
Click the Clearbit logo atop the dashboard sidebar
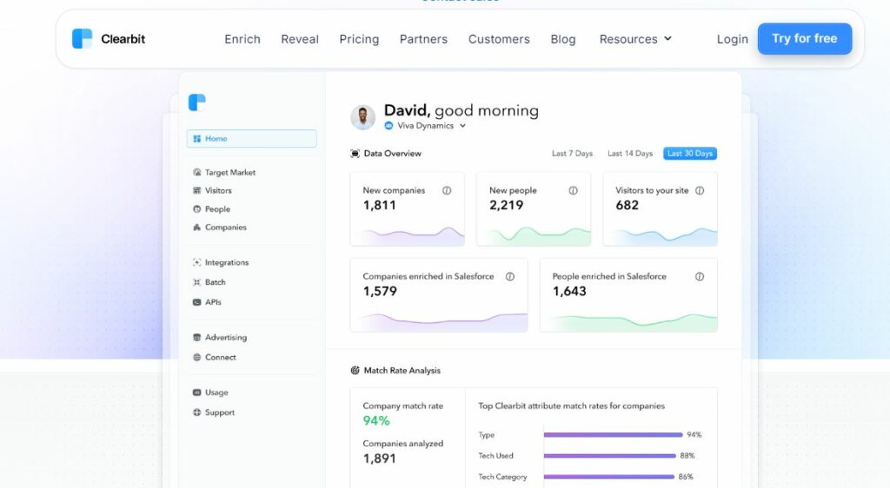(x=197, y=102)
